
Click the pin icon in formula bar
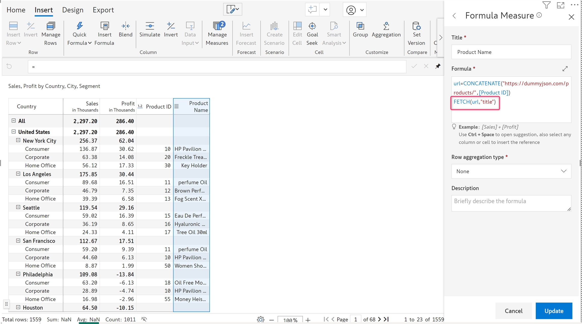coord(438,66)
